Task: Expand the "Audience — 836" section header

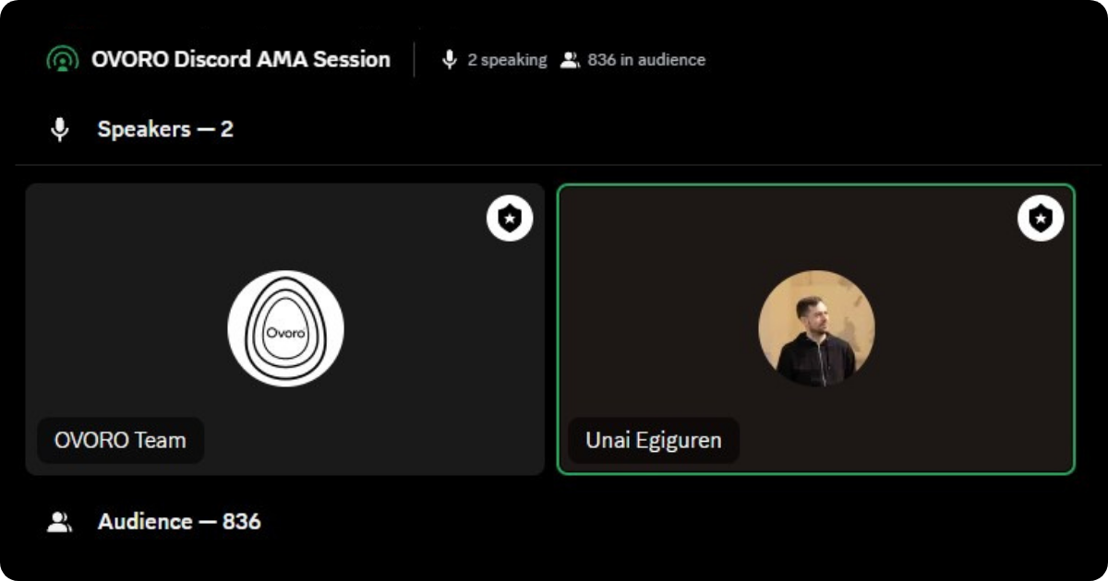Action: (x=179, y=522)
